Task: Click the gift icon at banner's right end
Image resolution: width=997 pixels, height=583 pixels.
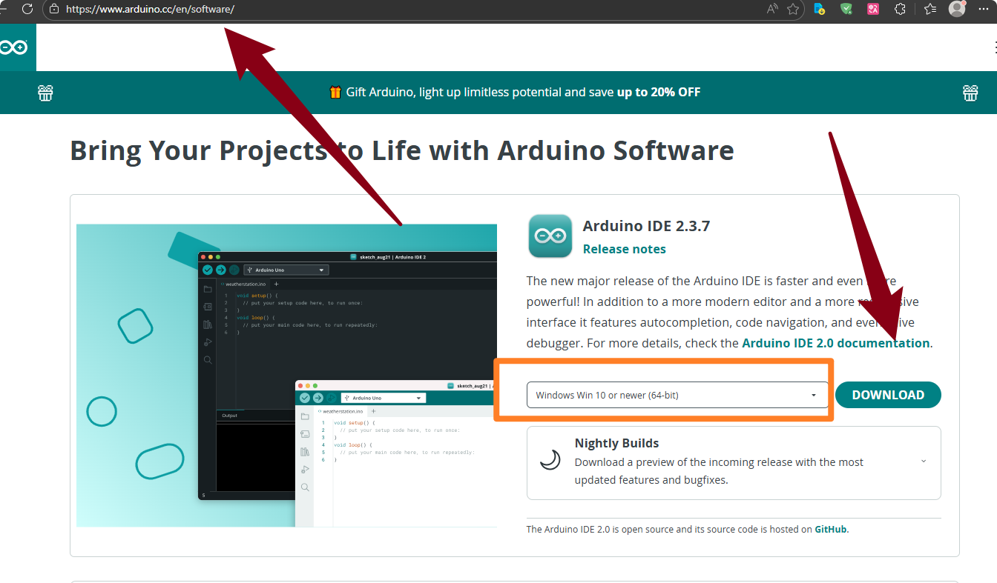Action: pyautogui.click(x=970, y=93)
